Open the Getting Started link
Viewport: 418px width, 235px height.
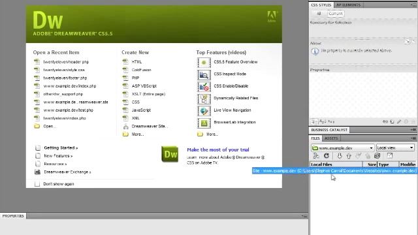pyautogui.click(x=61, y=148)
